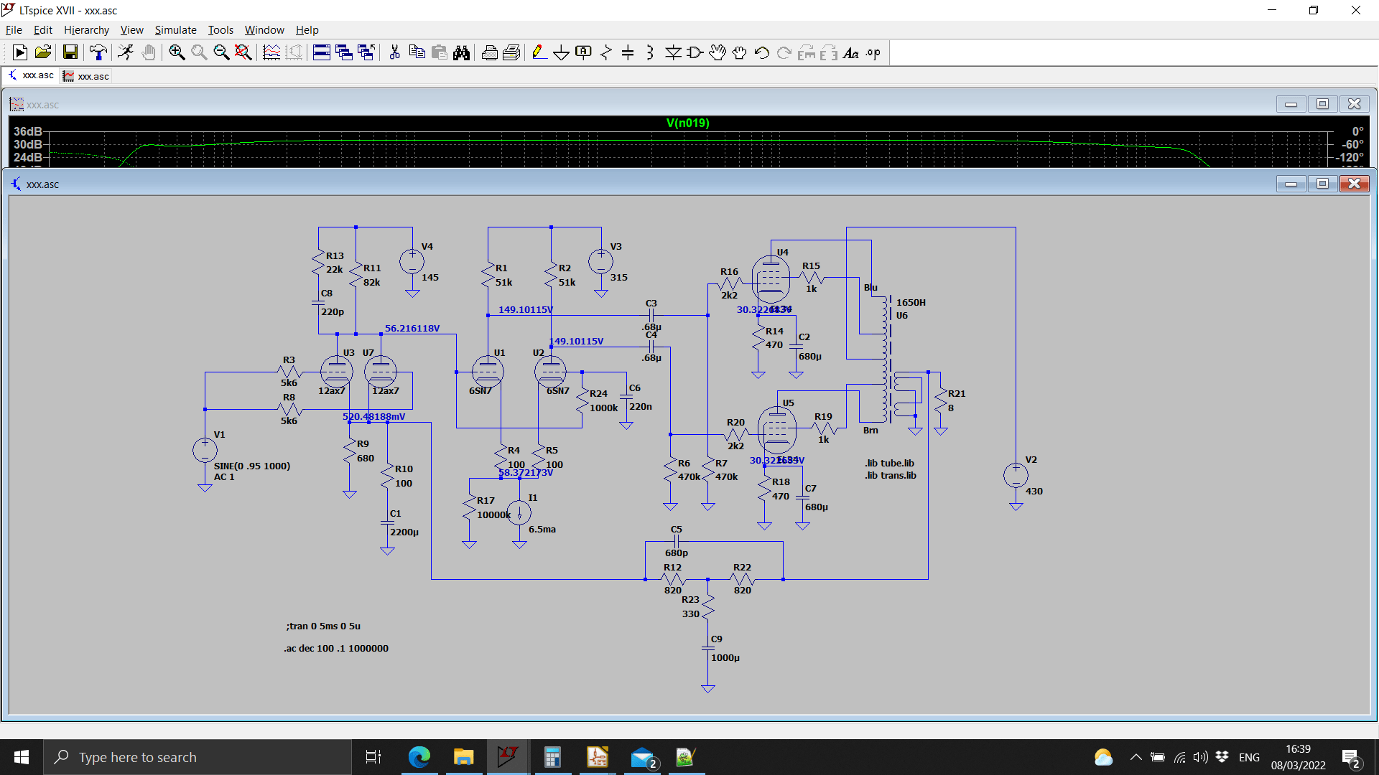Click the Open file folder icon
Screen dimensions: 1379x775
click(42, 52)
